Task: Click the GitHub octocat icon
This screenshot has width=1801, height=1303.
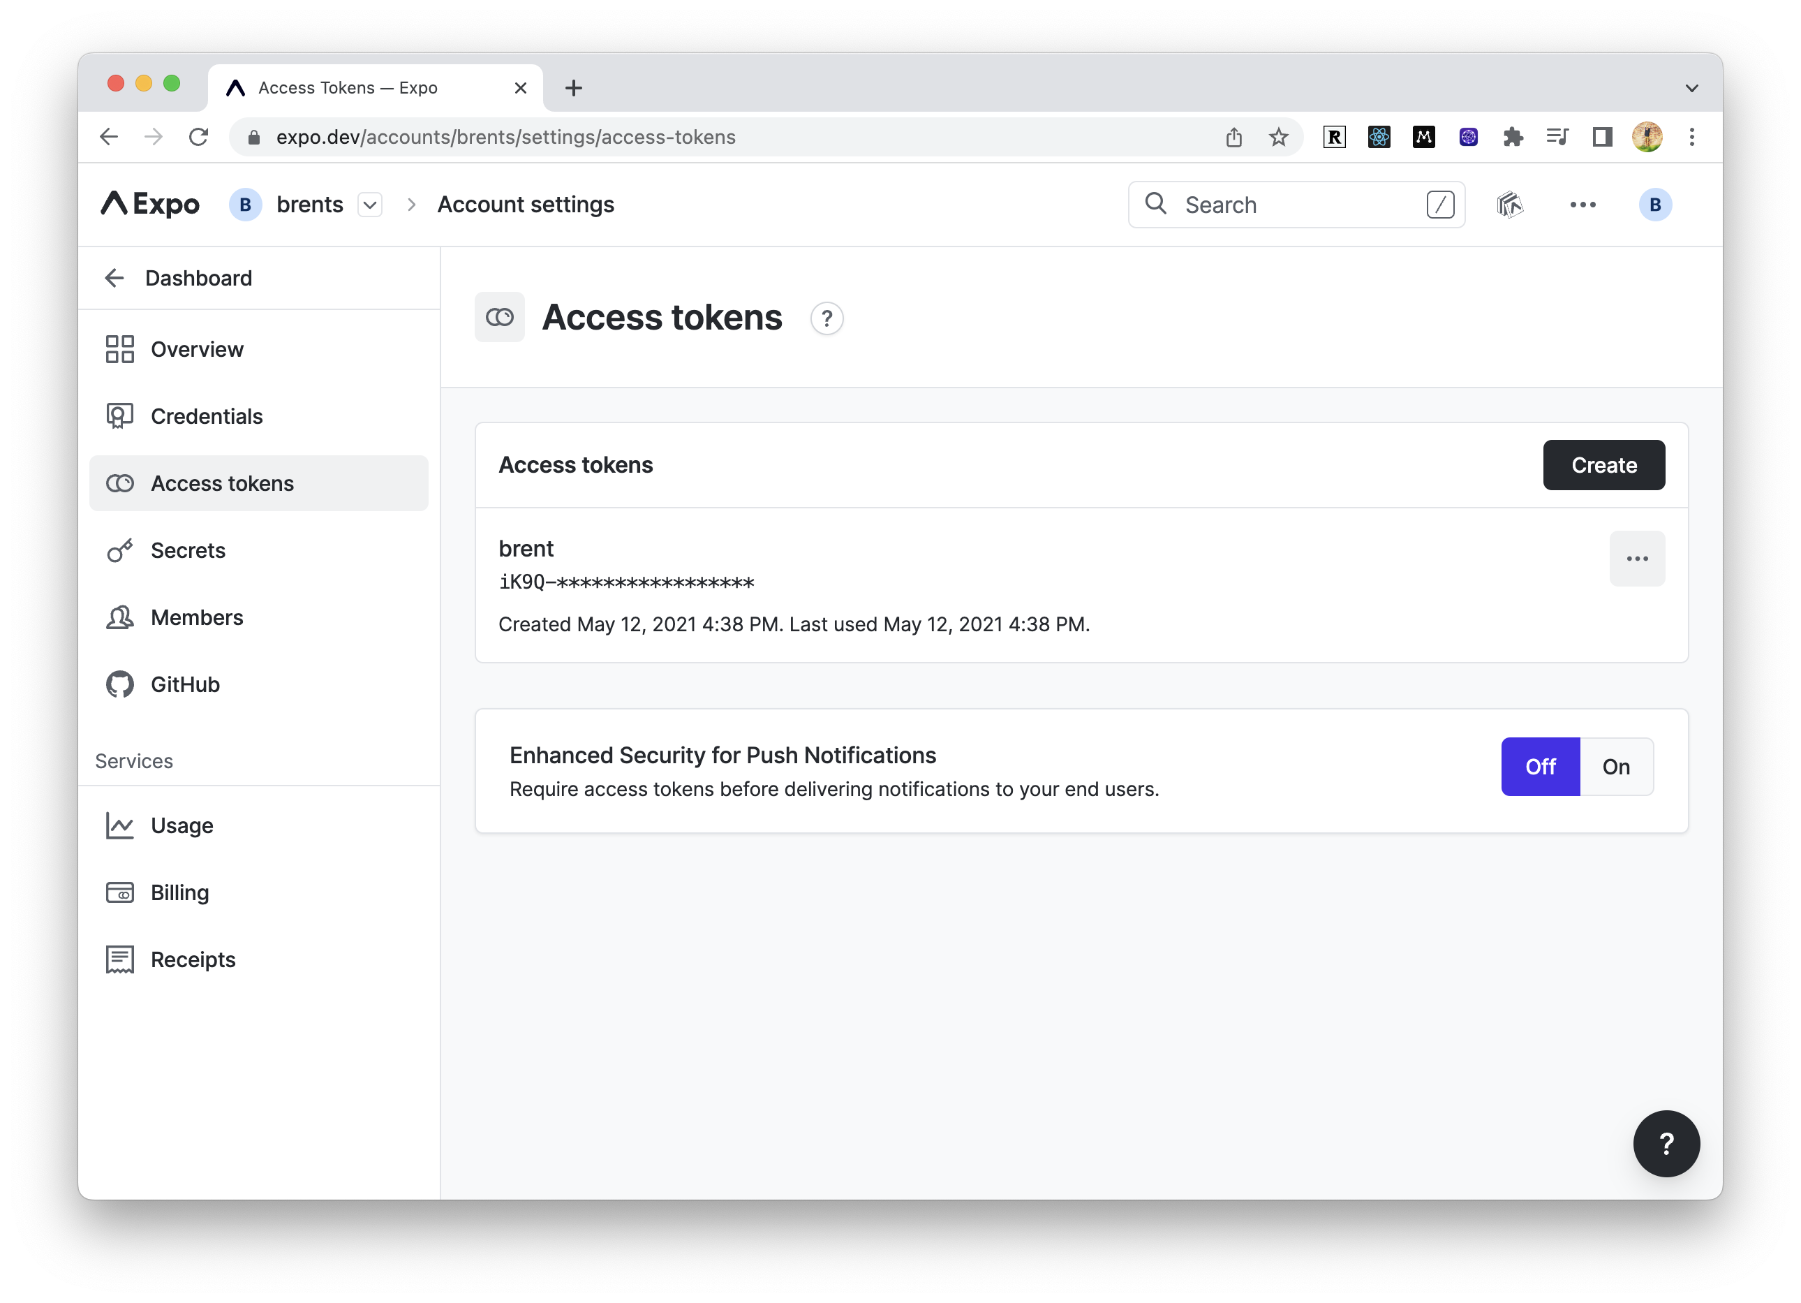Action: [x=120, y=684]
